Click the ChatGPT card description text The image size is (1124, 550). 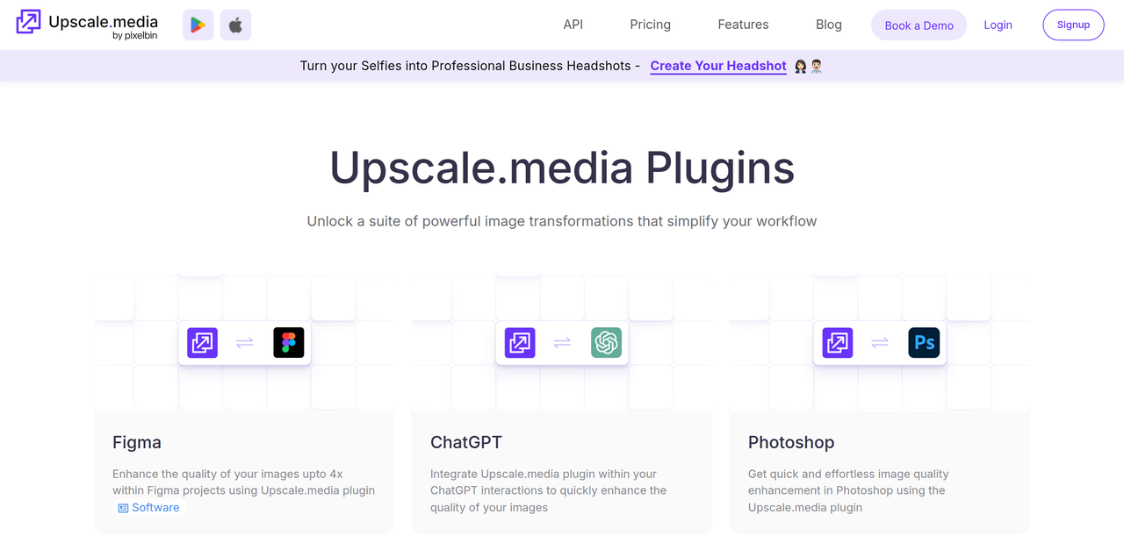click(548, 490)
